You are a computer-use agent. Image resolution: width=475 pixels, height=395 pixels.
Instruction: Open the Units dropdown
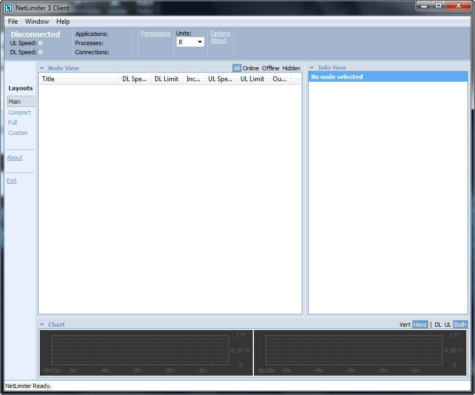pyautogui.click(x=199, y=41)
